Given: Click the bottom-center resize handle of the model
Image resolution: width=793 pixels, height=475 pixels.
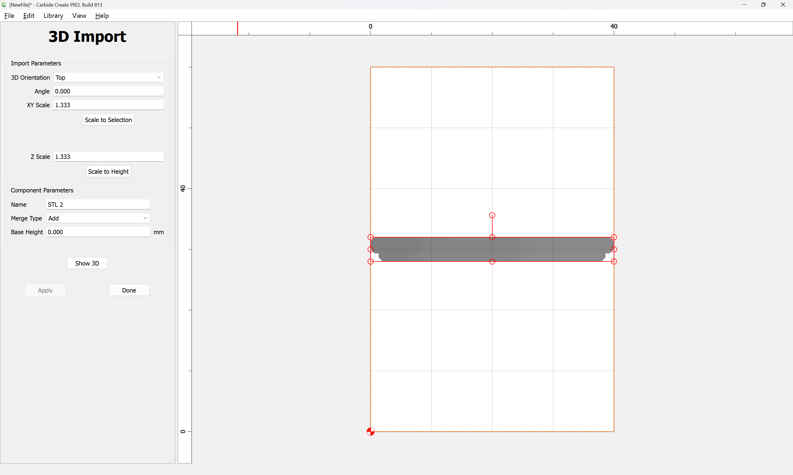Looking at the screenshot, I should [x=492, y=261].
